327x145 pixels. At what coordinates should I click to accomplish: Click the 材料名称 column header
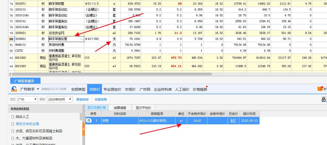tap(120, 114)
